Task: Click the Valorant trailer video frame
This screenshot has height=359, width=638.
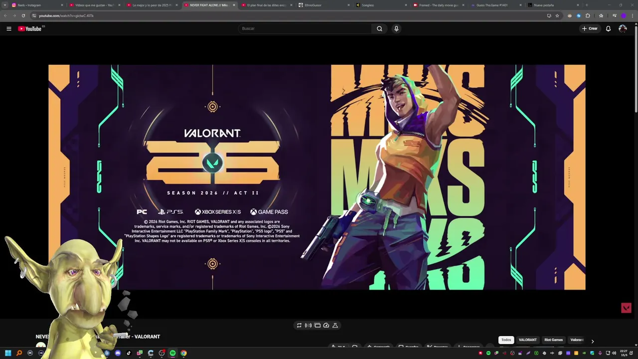Action: pyautogui.click(x=317, y=177)
